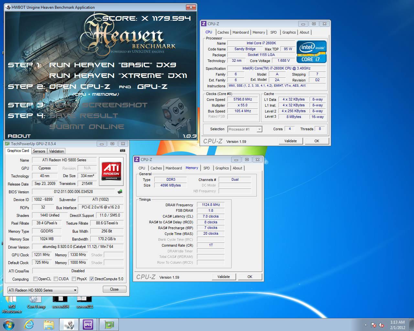Click the Core Voltage 1.688 V value

click(284, 60)
